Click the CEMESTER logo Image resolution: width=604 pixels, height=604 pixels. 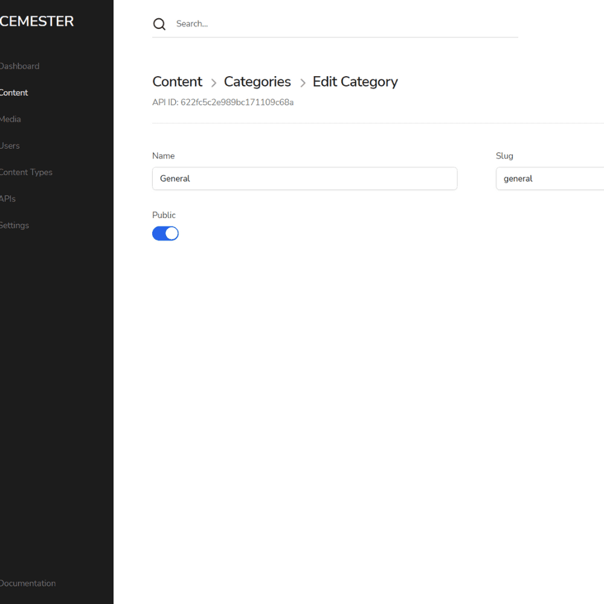(36, 22)
